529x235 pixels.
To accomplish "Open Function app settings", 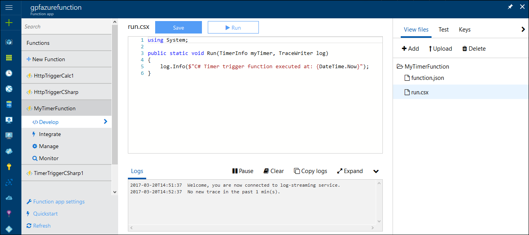I will (x=55, y=201).
